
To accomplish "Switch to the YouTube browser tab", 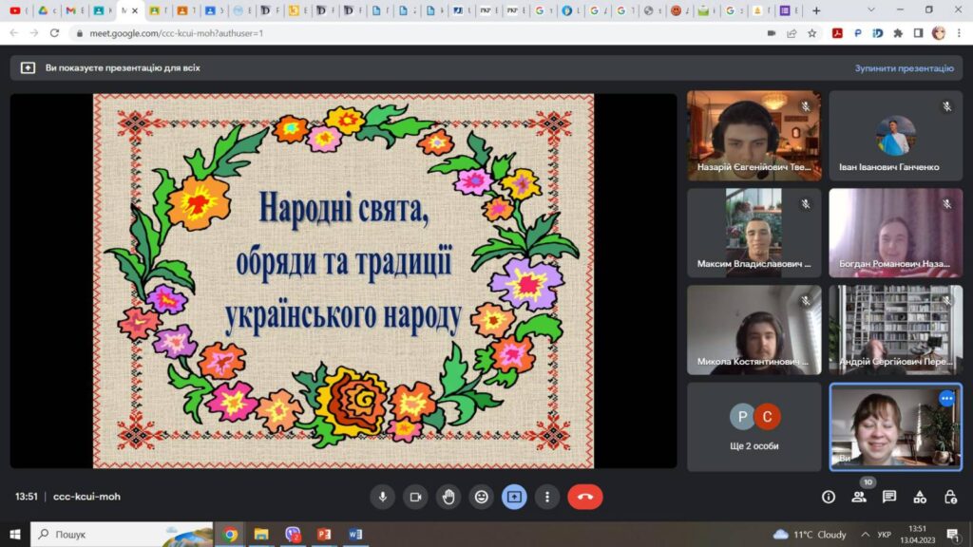I will tap(16, 10).
